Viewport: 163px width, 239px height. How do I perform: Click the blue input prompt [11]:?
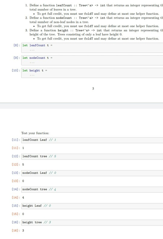click(x=16, y=140)
